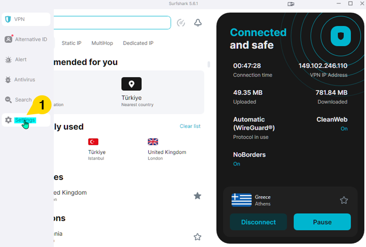
Task: Click the 49.35 MB uploaded value
Action: tap(248, 93)
